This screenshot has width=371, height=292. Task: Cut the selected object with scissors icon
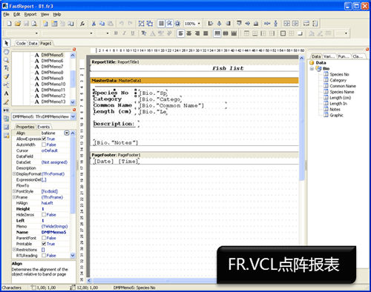coord(93,24)
